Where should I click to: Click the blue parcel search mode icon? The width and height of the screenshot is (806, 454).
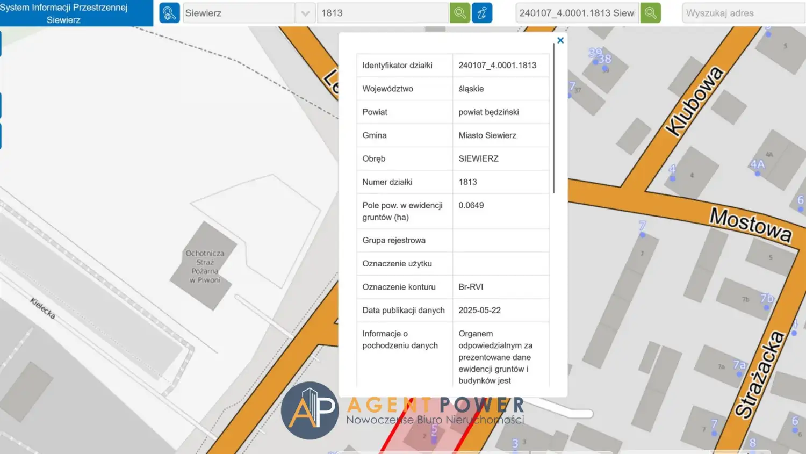pos(169,13)
